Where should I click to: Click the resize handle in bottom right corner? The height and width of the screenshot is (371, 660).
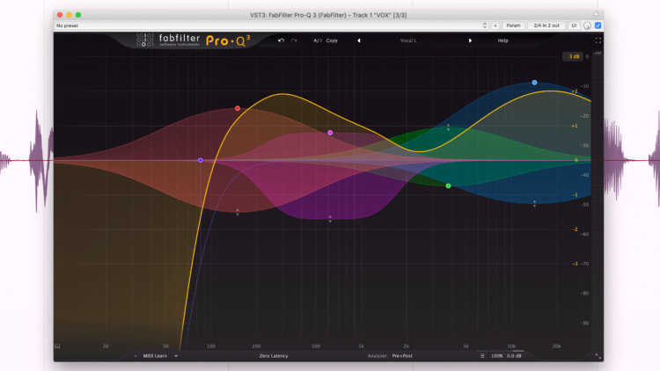(x=598, y=356)
